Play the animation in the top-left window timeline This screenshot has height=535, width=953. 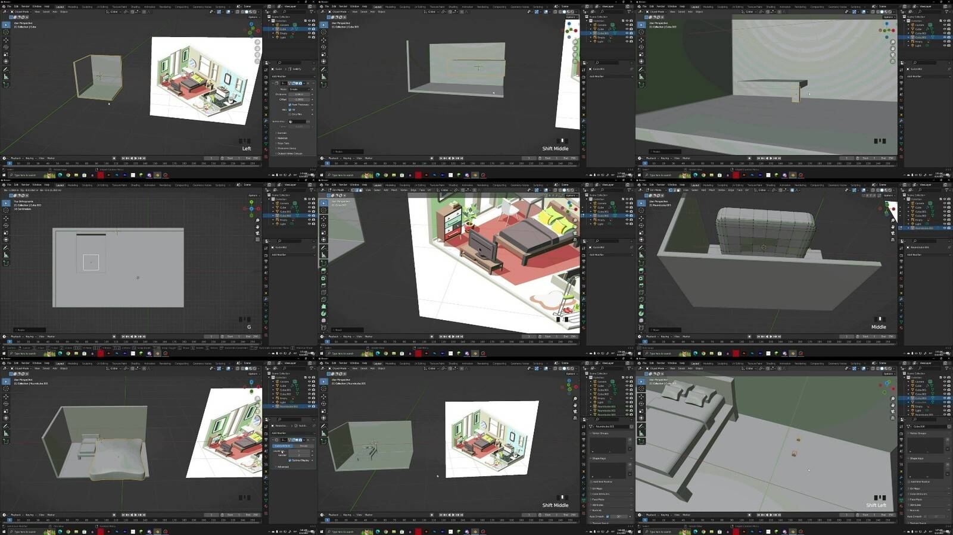pos(135,158)
